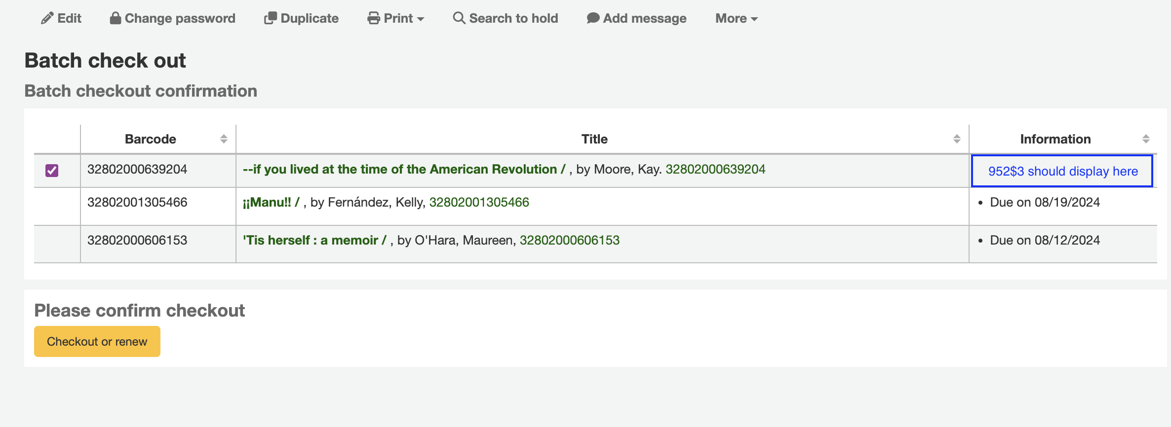This screenshot has width=1171, height=427.
Task: Click the Search to hold magnifier icon
Action: pos(459,18)
